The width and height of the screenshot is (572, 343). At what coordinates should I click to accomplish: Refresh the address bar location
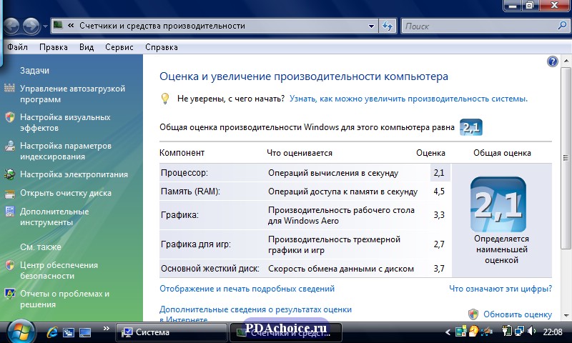(387, 26)
